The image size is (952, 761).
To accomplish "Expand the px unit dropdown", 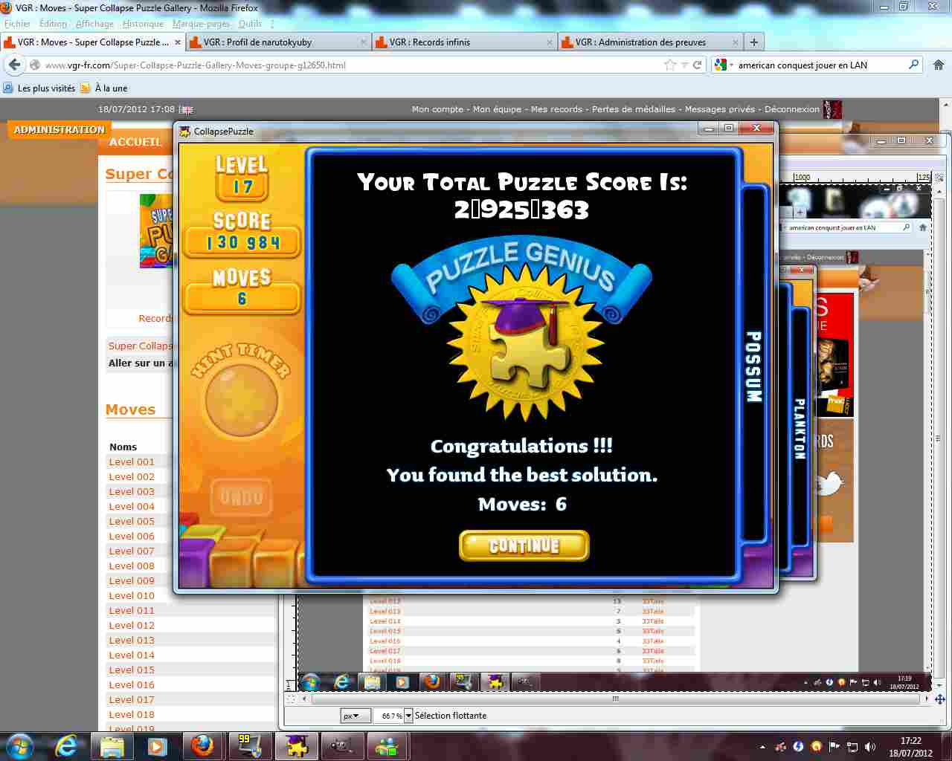I will [x=356, y=716].
